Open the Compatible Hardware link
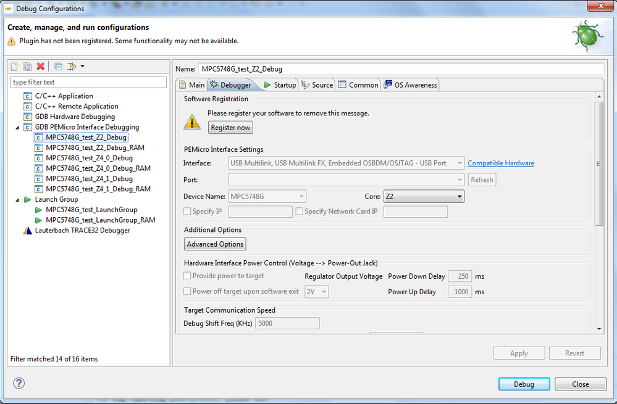The image size is (617, 404). [x=500, y=163]
